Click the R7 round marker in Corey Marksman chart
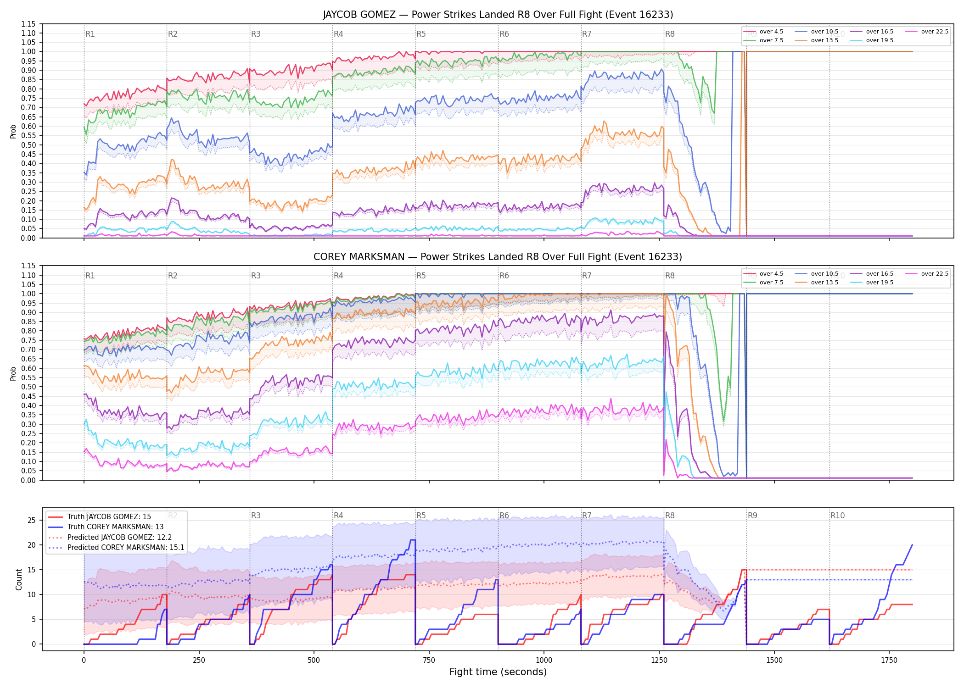This screenshot has height=688, width=964. (587, 276)
